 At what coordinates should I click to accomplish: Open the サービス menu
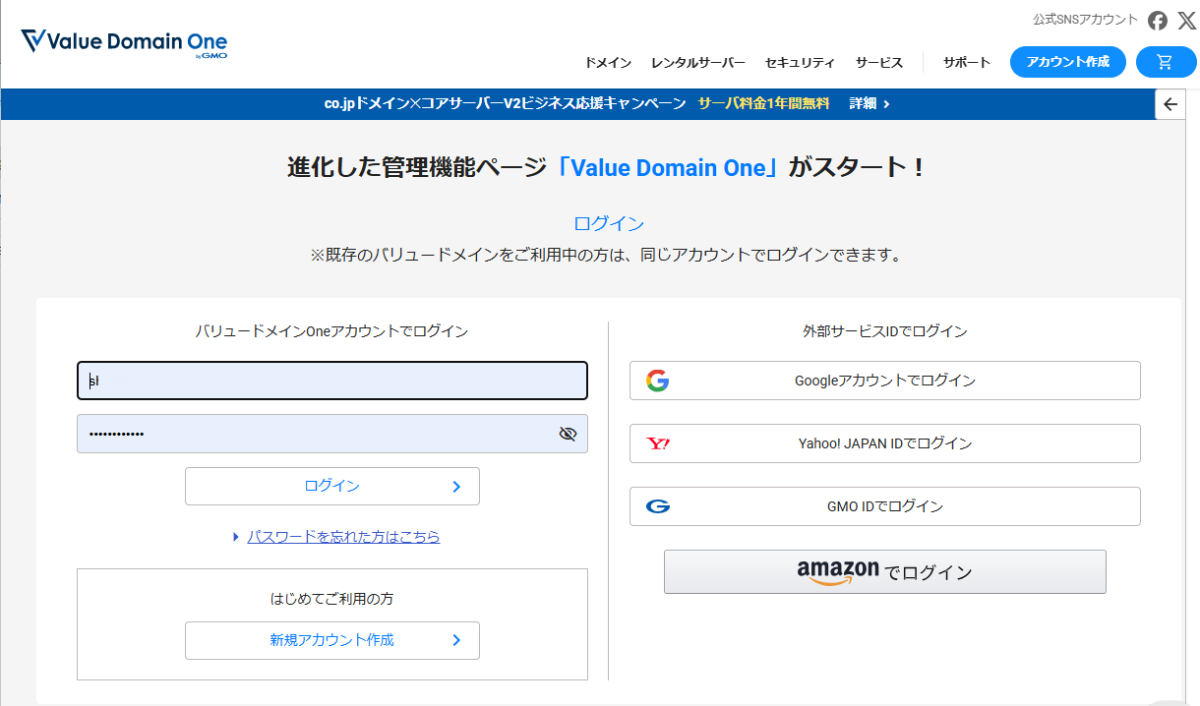pyautogui.click(x=879, y=63)
